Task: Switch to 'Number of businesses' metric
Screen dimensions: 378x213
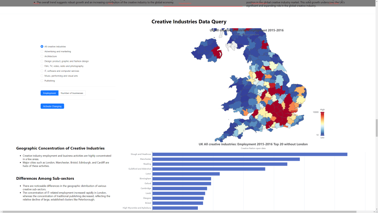Action: (72, 93)
